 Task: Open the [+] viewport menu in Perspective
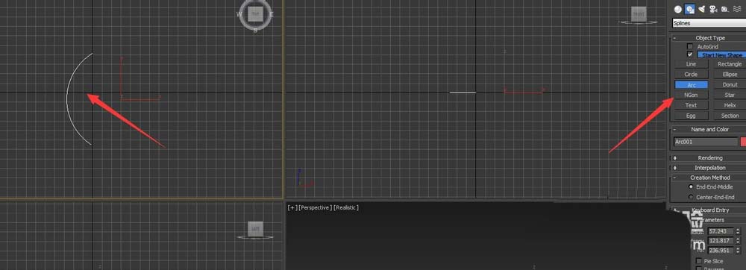(292, 208)
